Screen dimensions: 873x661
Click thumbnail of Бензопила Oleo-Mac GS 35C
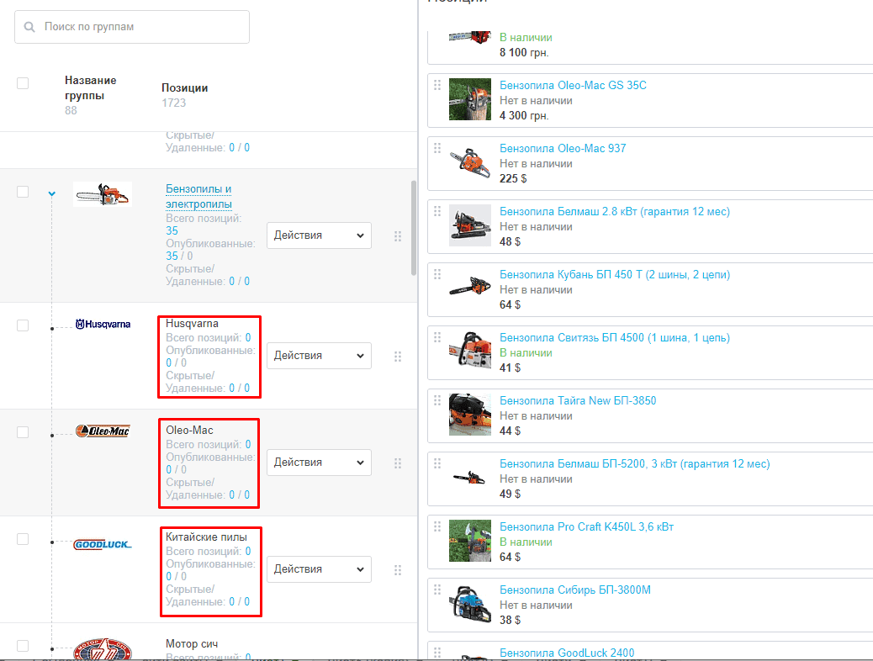coord(470,99)
